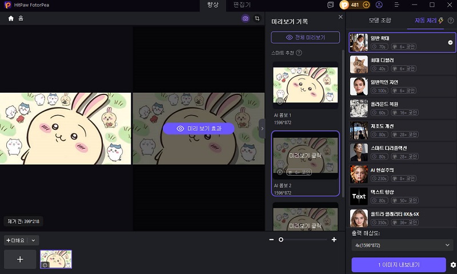Collapse the preview panel with the side arrow
The image size is (457, 274).
262,128
